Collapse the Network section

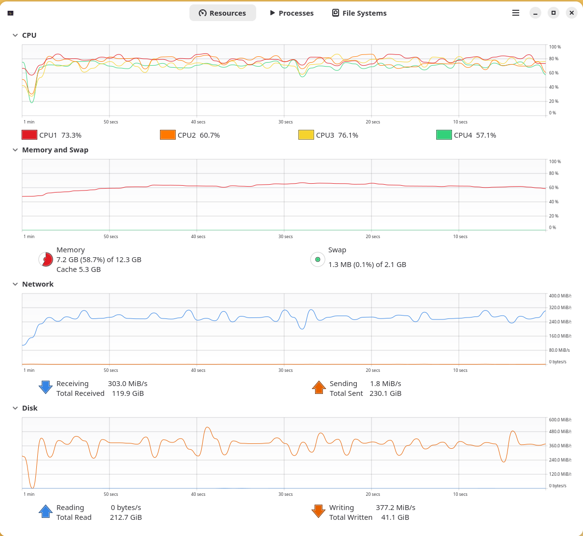point(15,284)
